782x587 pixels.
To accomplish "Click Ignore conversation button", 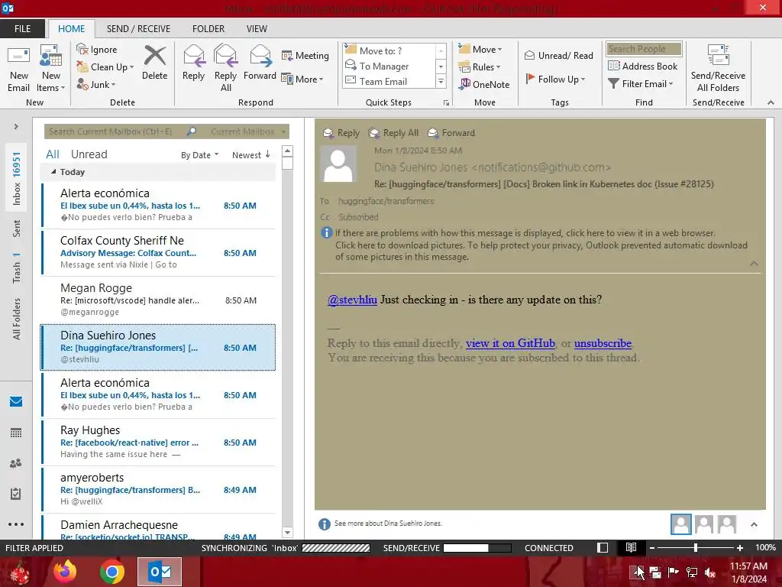I will click(97, 50).
